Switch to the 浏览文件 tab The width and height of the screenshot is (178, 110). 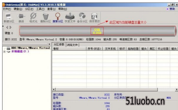(72, 45)
